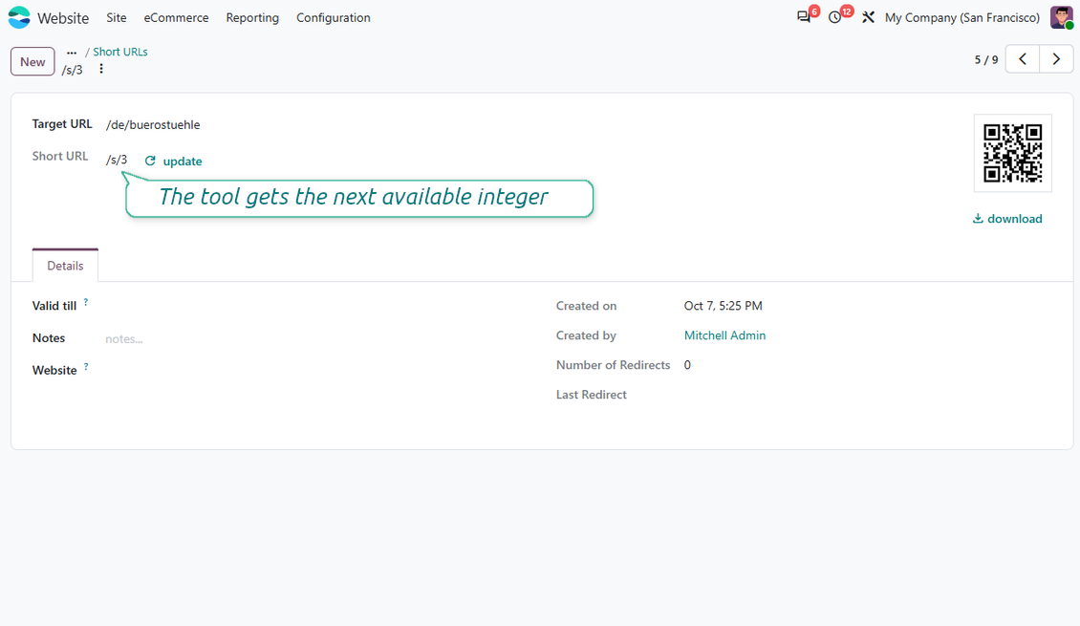1080x626 pixels.
Task: Click the Website field help question mark
Action: (86, 366)
